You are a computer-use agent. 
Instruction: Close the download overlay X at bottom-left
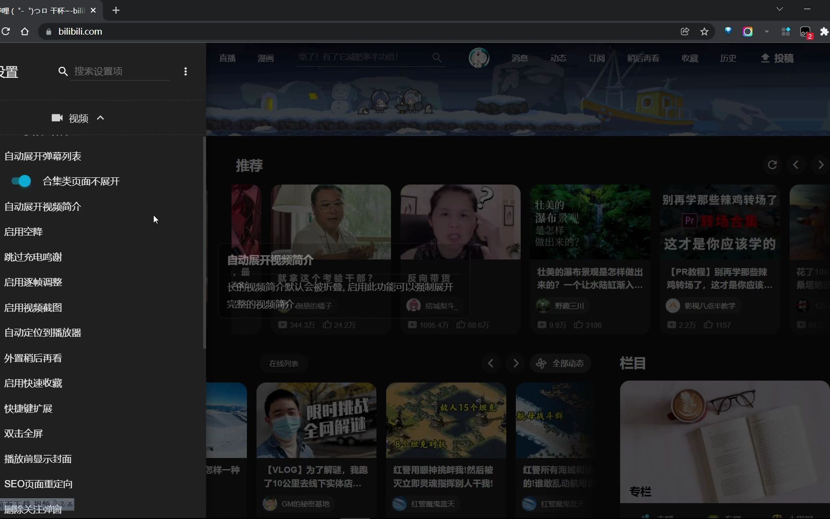[x=70, y=503]
